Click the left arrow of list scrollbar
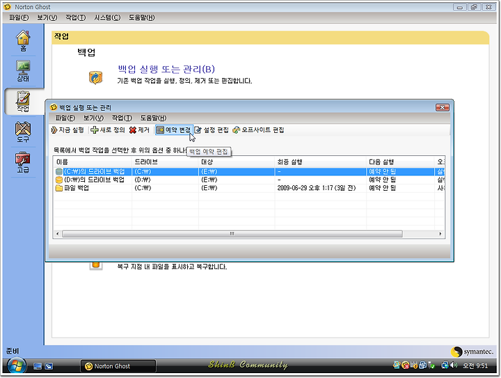This screenshot has width=501, height=378. (58, 234)
